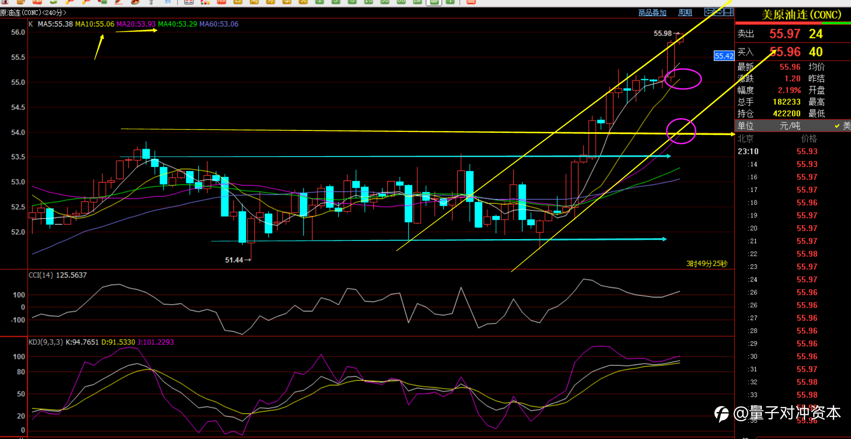Click the J:101.2293 KDJ value
The width and height of the screenshot is (851, 439).
(155, 342)
